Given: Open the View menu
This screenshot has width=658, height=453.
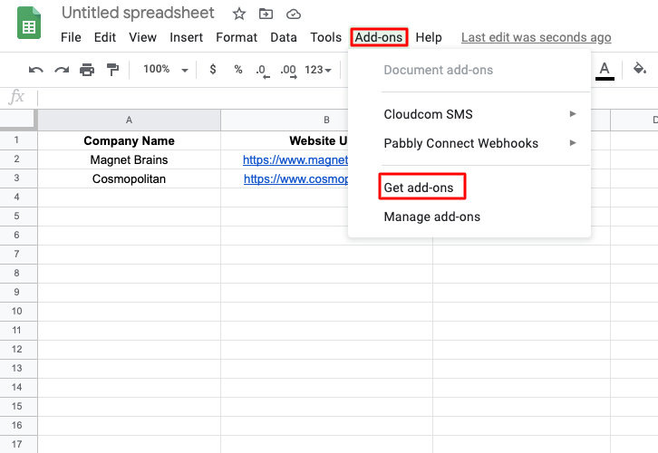Looking at the screenshot, I should tap(142, 37).
